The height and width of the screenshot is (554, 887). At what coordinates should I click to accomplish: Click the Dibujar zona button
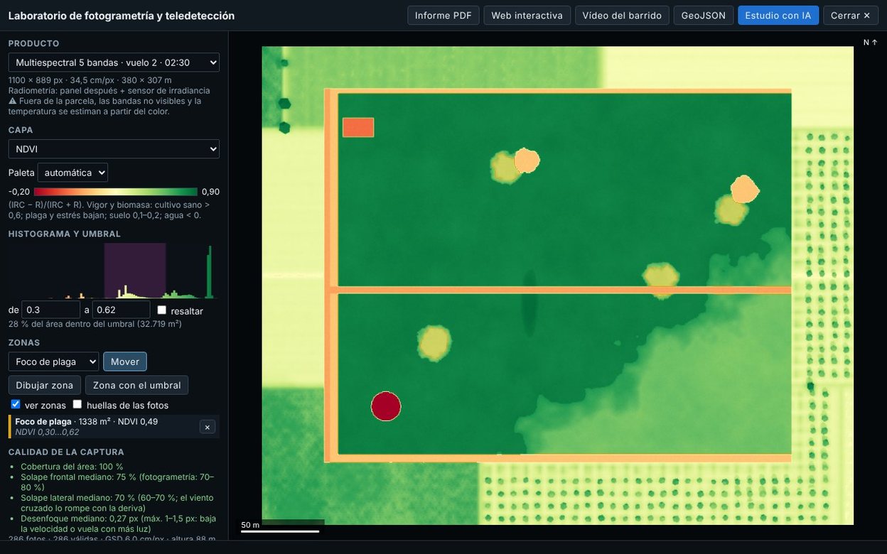tap(45, 385)
